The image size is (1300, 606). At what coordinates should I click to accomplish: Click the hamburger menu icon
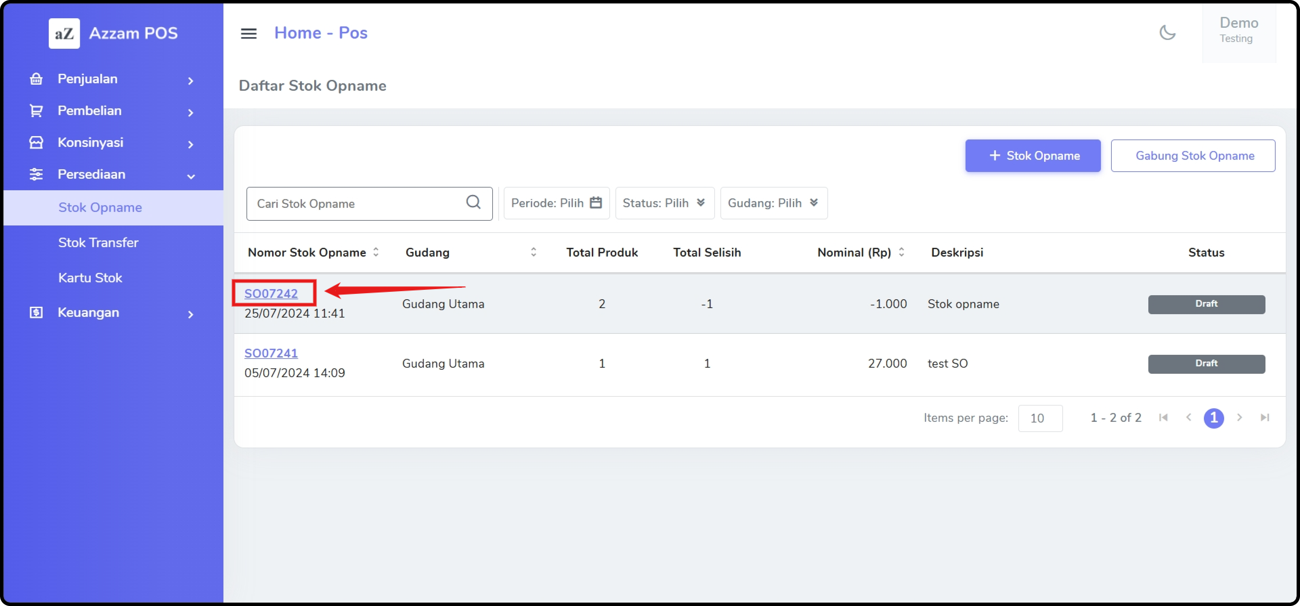click(248, 33)
